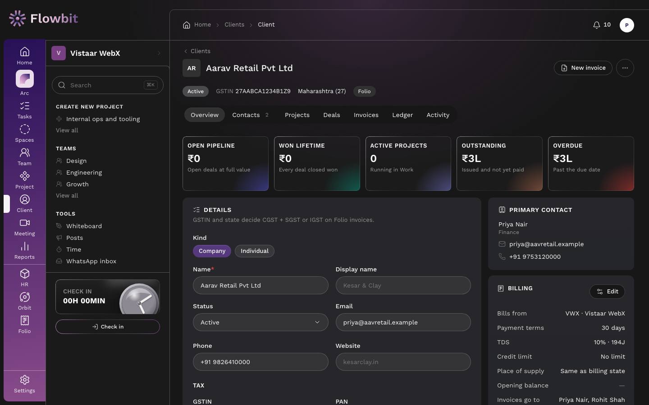
Task: Open the Meeting section icon
Action: (24, 227)
